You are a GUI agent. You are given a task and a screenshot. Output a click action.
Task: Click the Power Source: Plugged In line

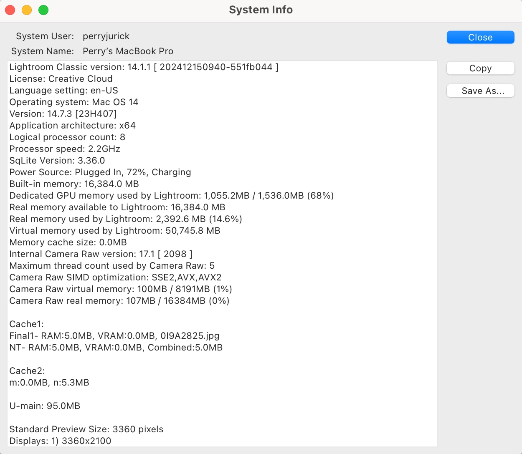[x=100, y=172]
